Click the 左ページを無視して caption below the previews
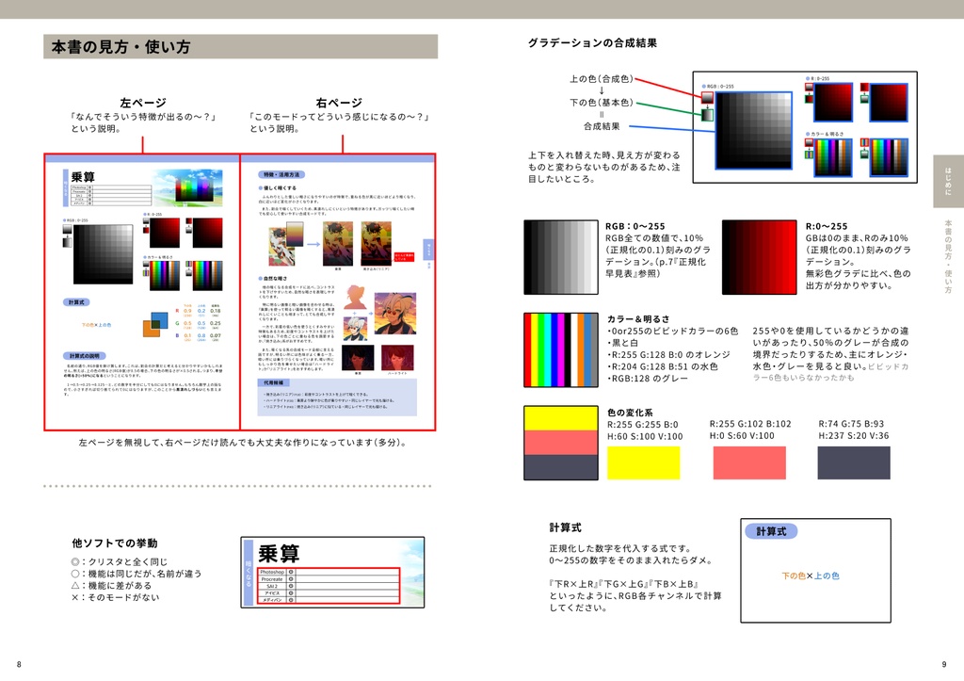 coord(243,443)
